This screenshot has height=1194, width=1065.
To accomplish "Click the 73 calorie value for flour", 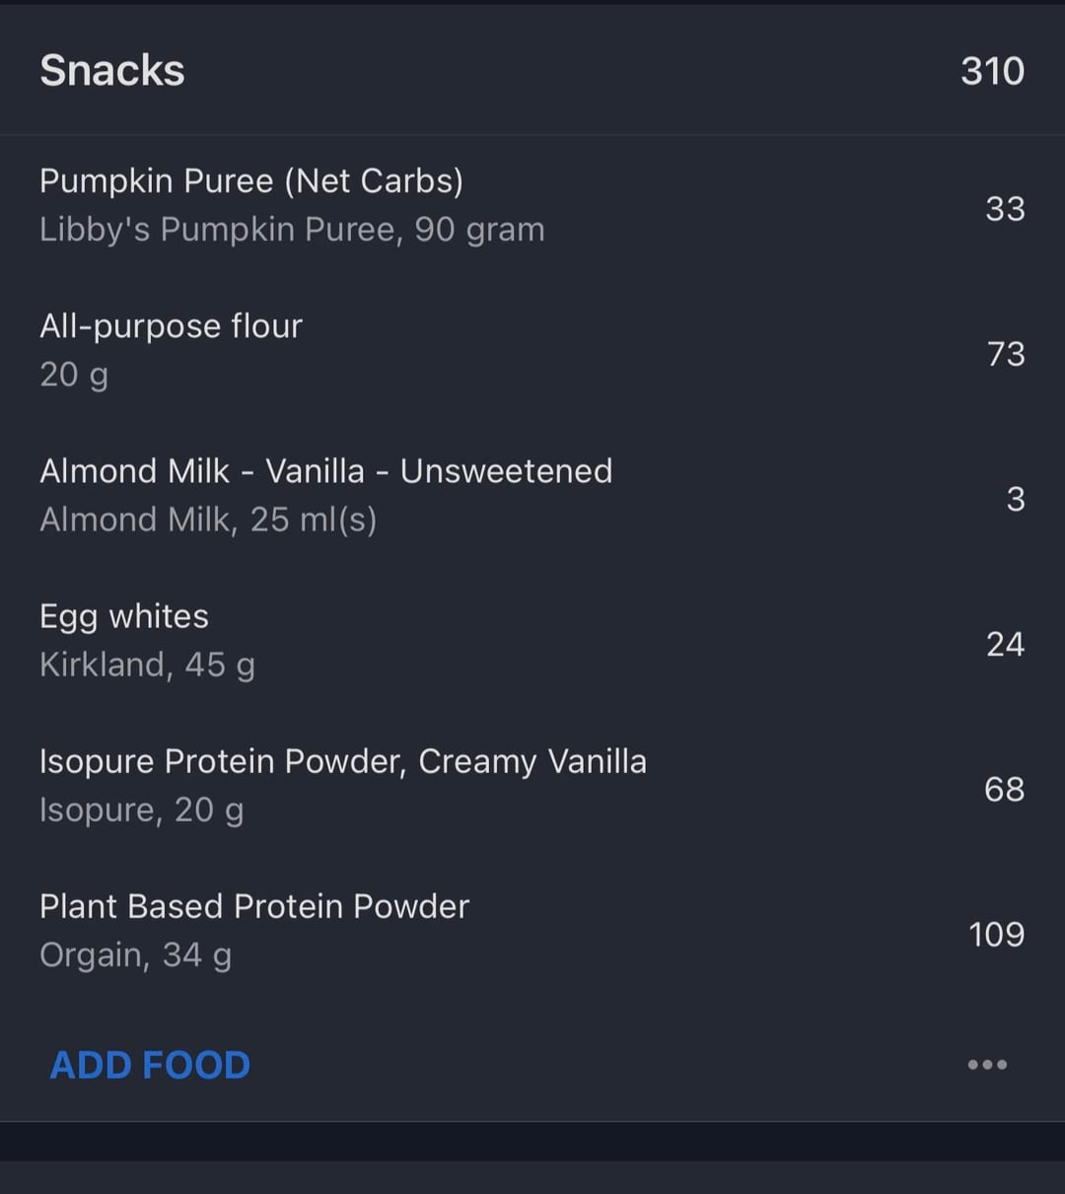I will click(x=1006, y=354).
